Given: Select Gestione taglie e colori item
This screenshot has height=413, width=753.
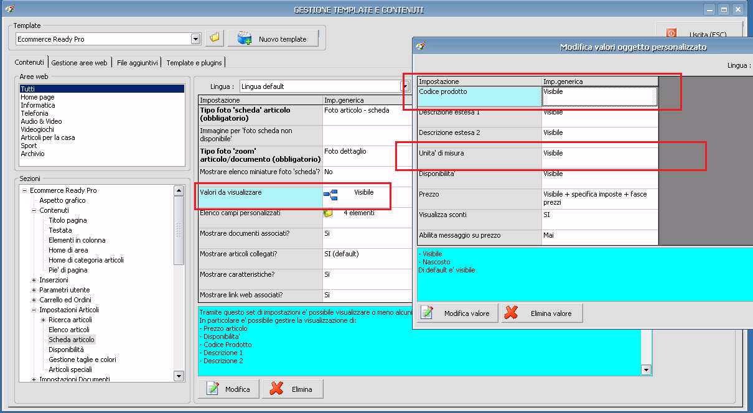Looking at the screenshot, I should coord(83,360).
